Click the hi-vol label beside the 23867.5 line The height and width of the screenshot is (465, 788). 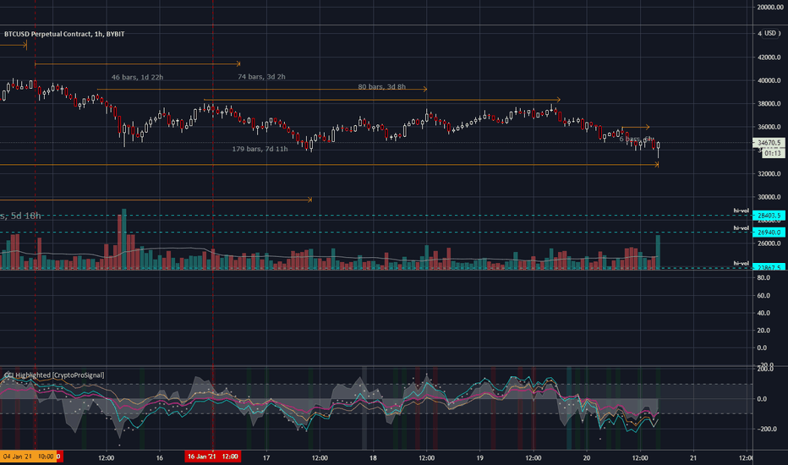pyautogui.click(x=741, y=263)
